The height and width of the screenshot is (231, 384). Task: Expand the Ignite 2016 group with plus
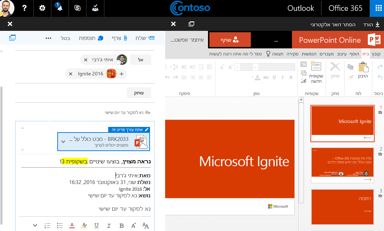(122, 74)
